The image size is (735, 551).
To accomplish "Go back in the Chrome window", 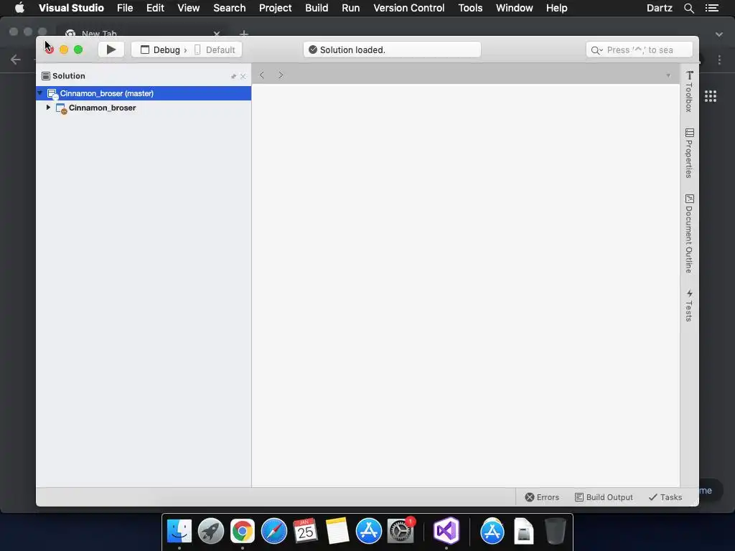I will pyautogui.click(x=16, y=60).
